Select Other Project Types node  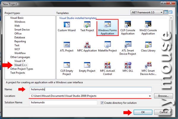pos(22,69)
